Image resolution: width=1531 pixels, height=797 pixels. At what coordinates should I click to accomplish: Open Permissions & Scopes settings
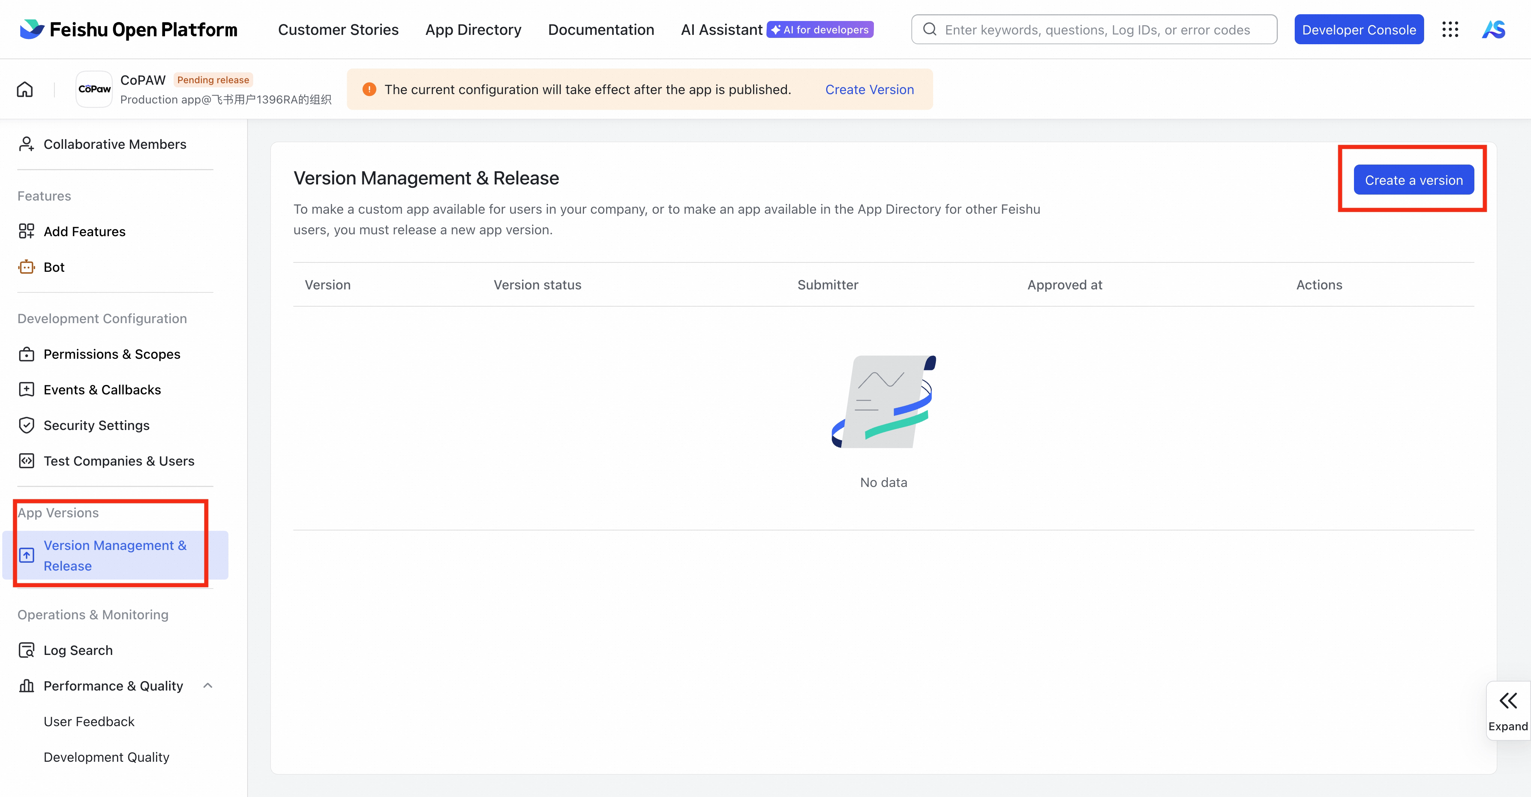click(112, 354)
